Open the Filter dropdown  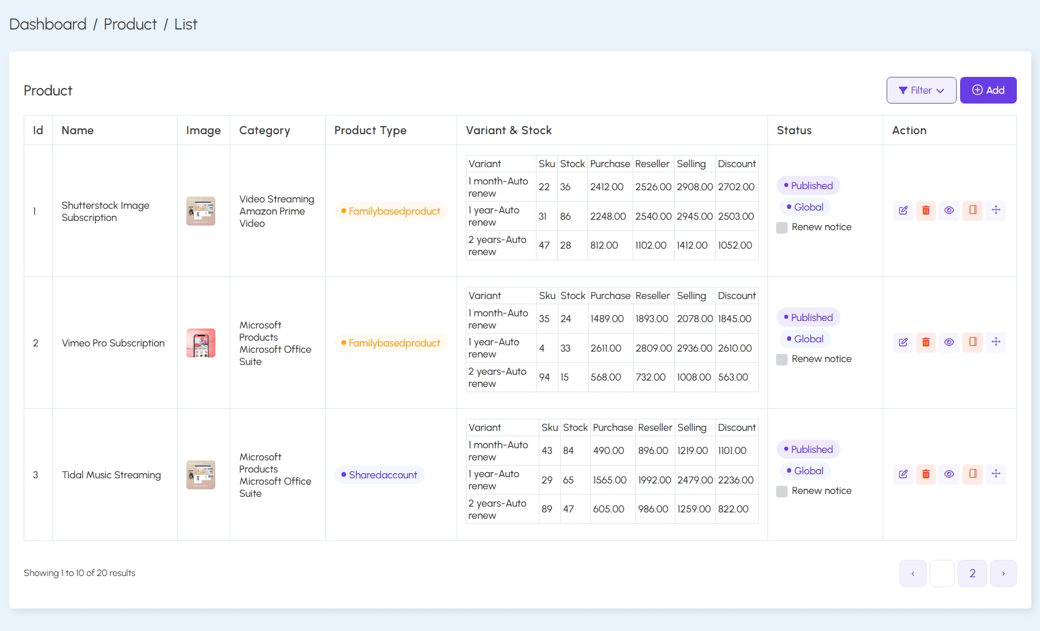point(921,90)
